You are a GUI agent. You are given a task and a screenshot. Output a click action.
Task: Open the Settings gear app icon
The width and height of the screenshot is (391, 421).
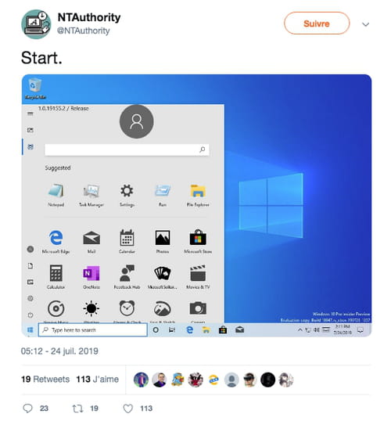click(x=127, y=195)
